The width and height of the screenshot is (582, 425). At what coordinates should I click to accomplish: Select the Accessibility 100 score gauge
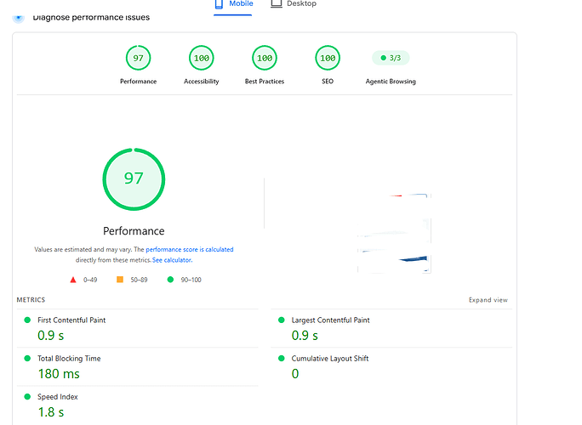[x=201, y=58]
